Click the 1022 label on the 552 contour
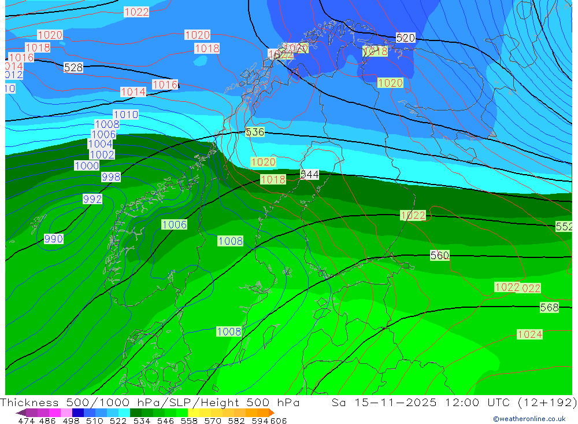The image size is (578, 424). coord(413,215)
